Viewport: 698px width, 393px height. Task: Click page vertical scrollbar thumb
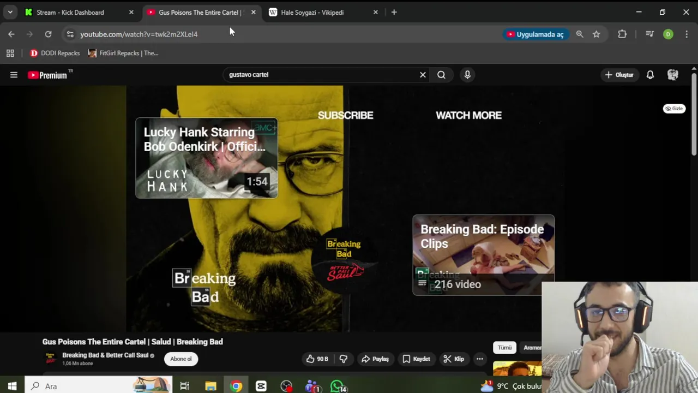(x=694, y=113)
